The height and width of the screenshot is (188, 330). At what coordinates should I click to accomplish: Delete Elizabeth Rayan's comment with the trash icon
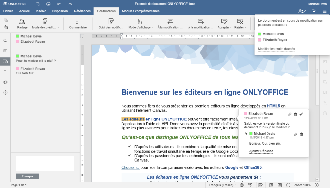[x=296, y=114]
